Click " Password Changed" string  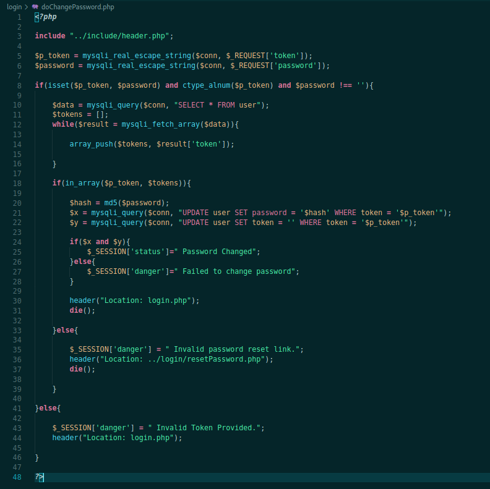[215, 252]
